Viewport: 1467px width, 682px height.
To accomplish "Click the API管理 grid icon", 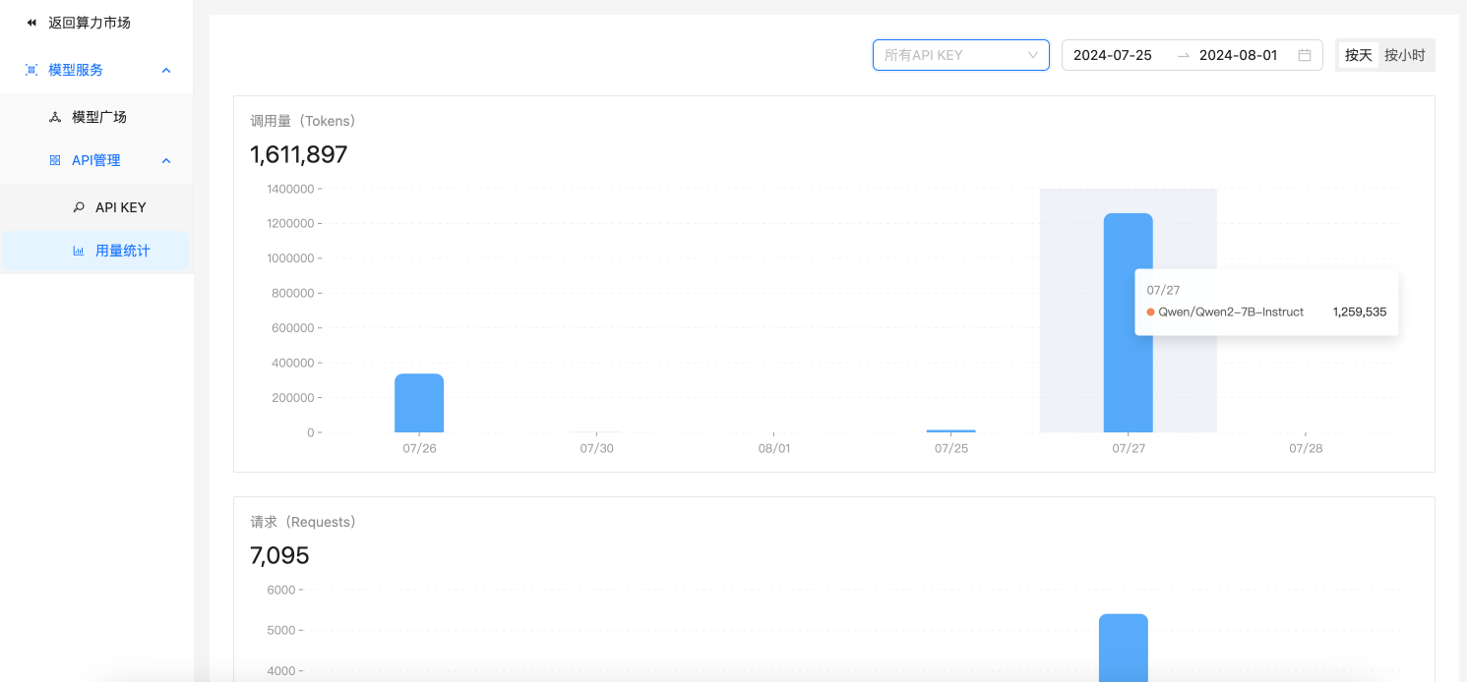I will (x=55, y=160).
